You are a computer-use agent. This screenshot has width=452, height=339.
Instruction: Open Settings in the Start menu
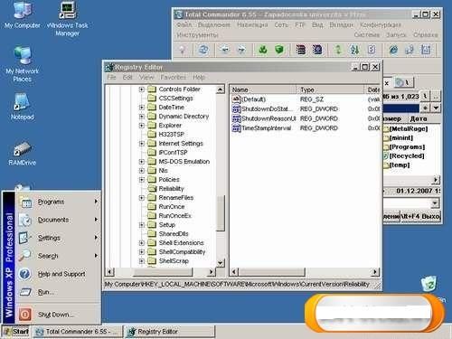click(58, 238)
